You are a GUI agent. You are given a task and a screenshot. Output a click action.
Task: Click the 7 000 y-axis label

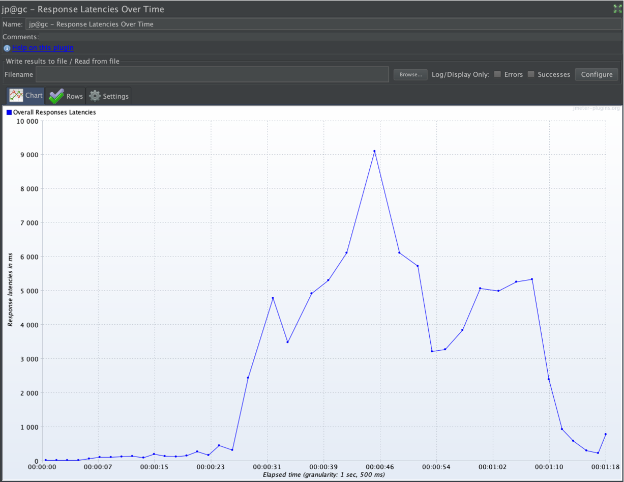[29, 222]
